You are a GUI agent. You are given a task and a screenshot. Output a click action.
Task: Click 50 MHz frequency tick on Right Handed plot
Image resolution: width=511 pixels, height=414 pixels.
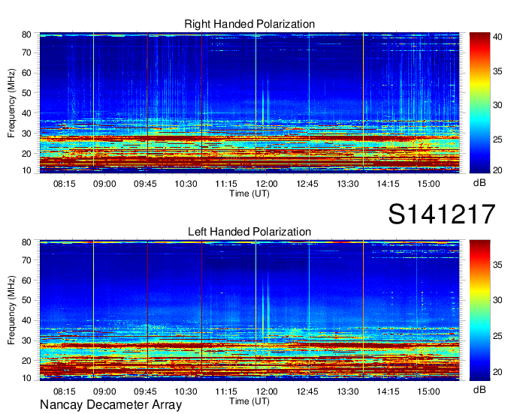tap(26, 93)
